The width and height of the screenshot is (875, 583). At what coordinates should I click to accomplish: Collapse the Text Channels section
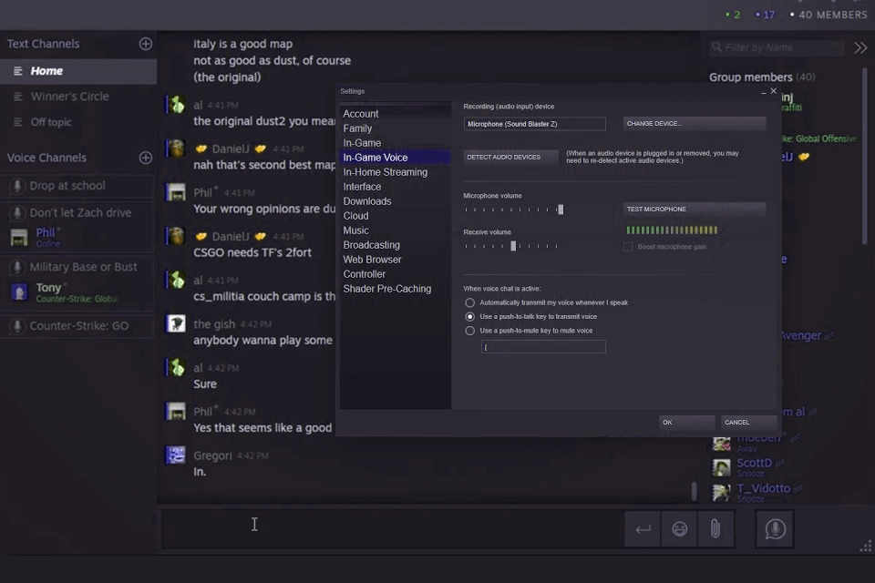(x=43, y=44)
